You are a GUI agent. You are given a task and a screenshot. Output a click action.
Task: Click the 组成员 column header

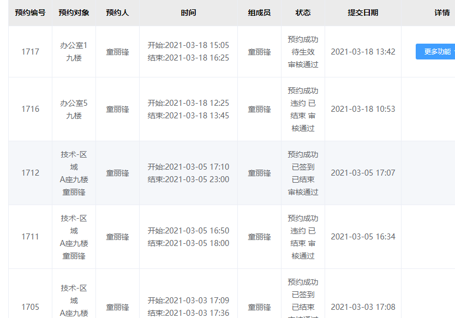click(259, 13)
